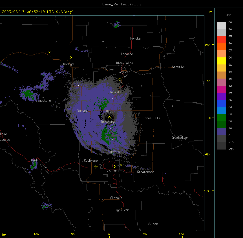The width and height of the screenshot is (243, 238).
Task: Click the Airdrie city label
Action: click(114, 152)
